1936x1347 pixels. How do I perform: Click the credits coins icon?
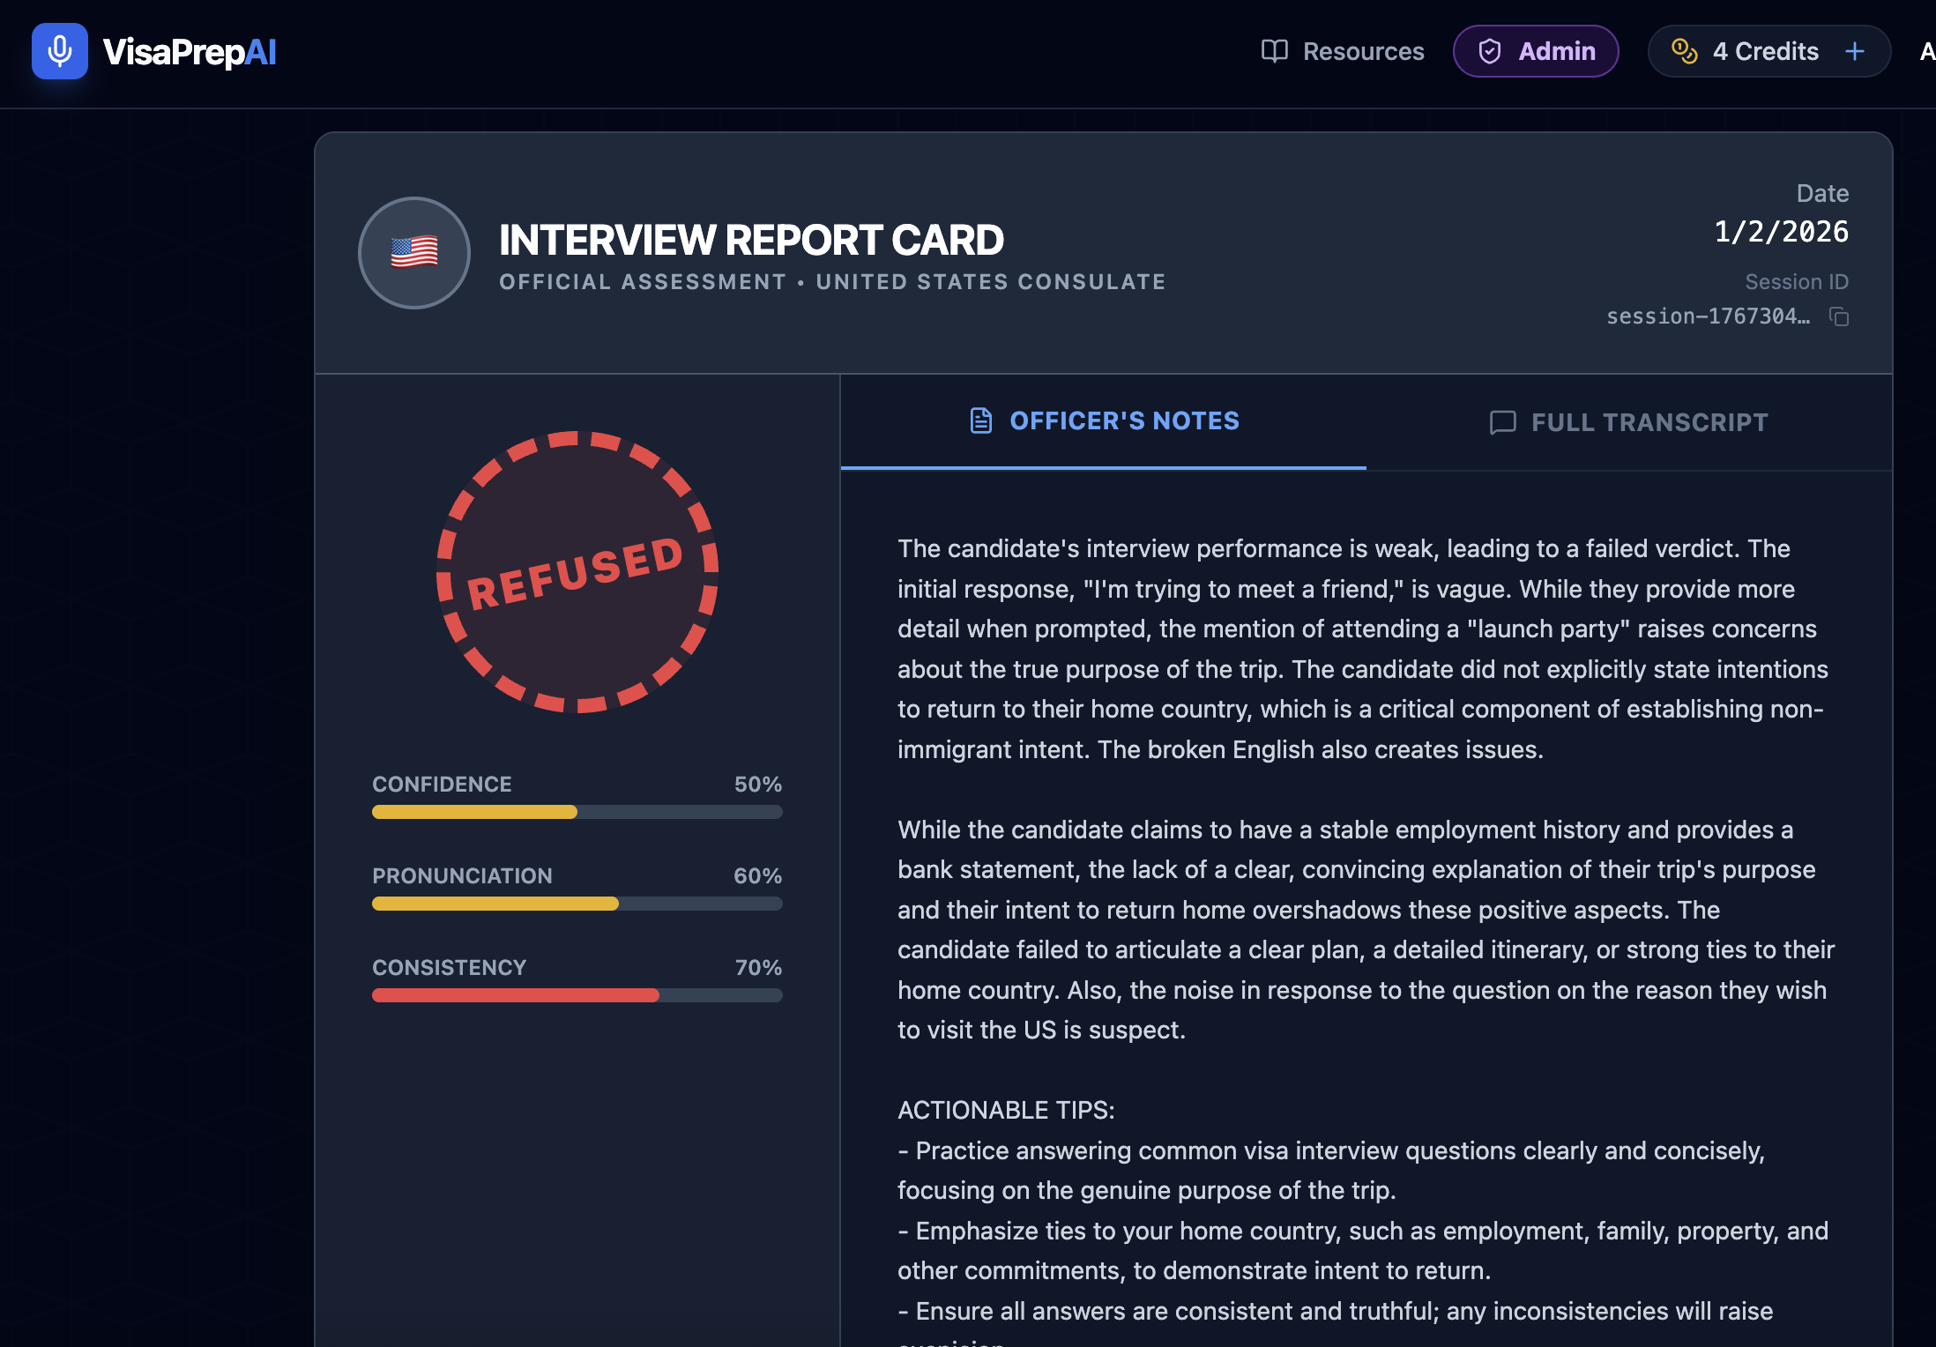(1684, 51)
